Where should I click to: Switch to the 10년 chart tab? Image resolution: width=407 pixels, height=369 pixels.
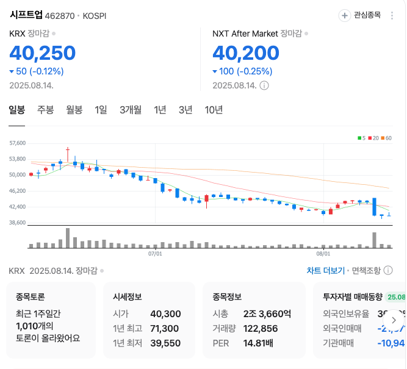coord(214,110)
